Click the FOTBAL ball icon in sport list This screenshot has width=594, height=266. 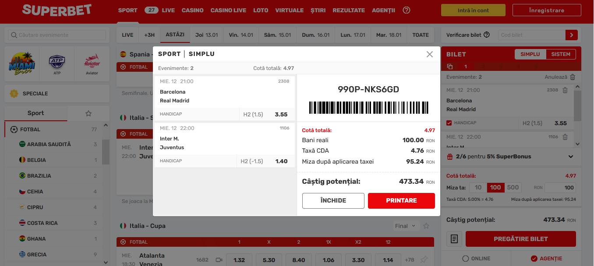click(x=14, y=129)
